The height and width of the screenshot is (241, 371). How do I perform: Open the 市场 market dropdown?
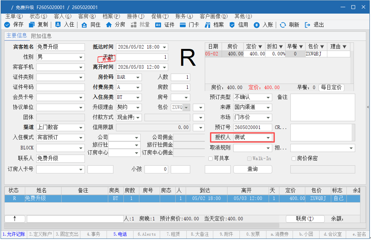(268, 117)
